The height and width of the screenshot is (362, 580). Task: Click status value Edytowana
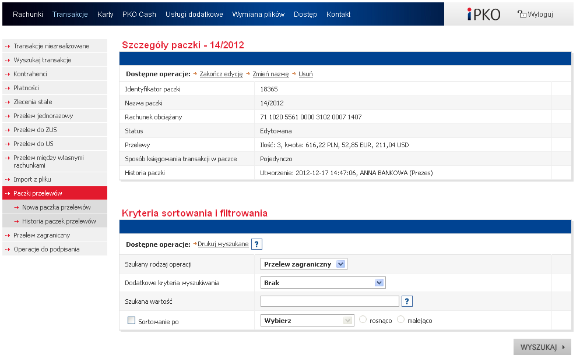point(276,131)
